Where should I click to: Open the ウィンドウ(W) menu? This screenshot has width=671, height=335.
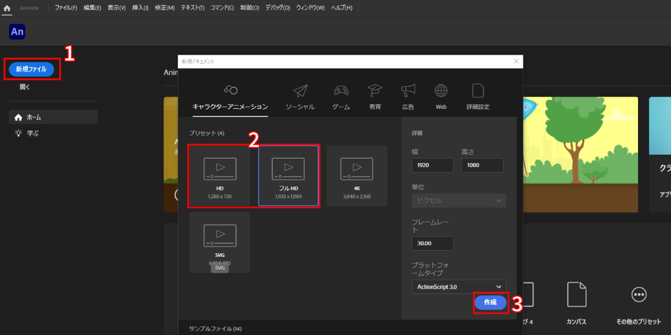coord(310,8)
